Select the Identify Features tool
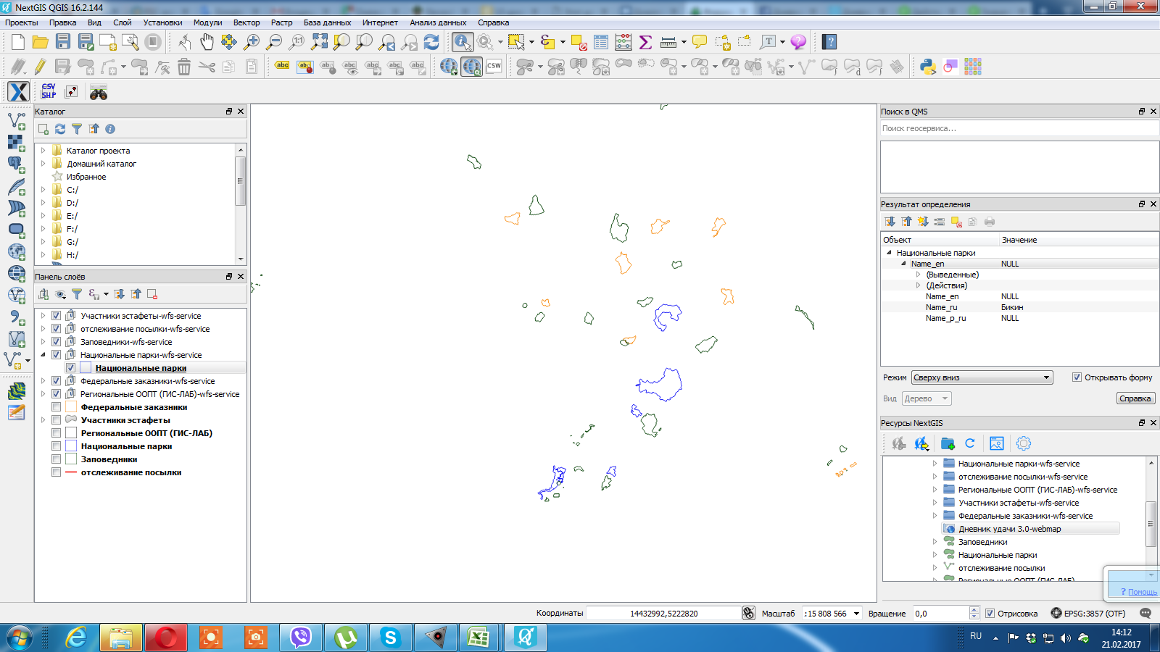This screenshot has width=1160, height=652. (463, 42)
